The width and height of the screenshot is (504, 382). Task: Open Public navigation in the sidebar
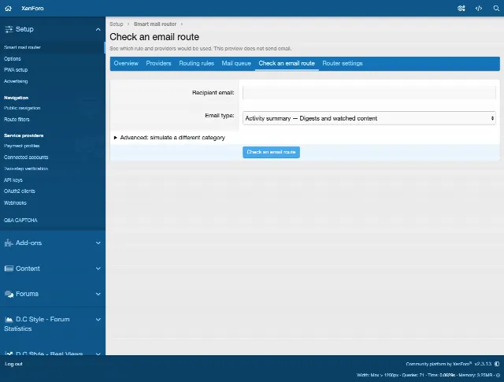click(x=22, y=108)
